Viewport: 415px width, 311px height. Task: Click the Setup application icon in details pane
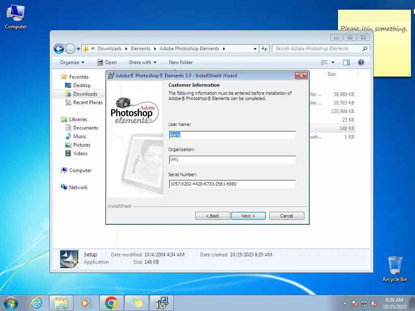pos(69,259)
